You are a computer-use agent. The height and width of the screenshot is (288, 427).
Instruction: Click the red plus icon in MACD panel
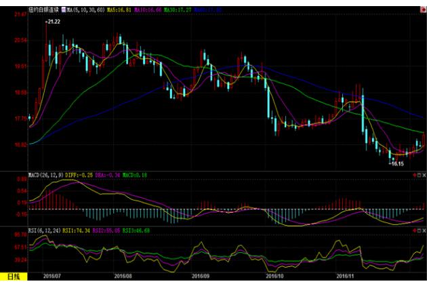(415, 176)
